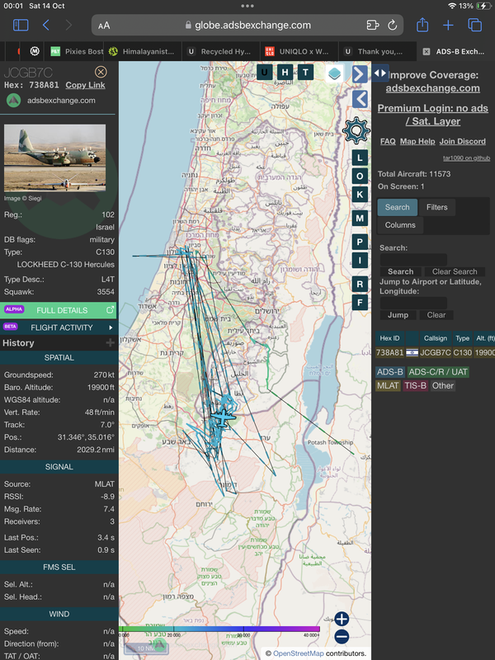Open FULL DETAILS alpha page

pyautogui.click(x=58, y=310)
